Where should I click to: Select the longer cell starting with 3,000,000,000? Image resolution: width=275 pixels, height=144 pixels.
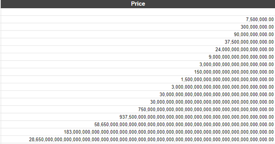point(138,87)
